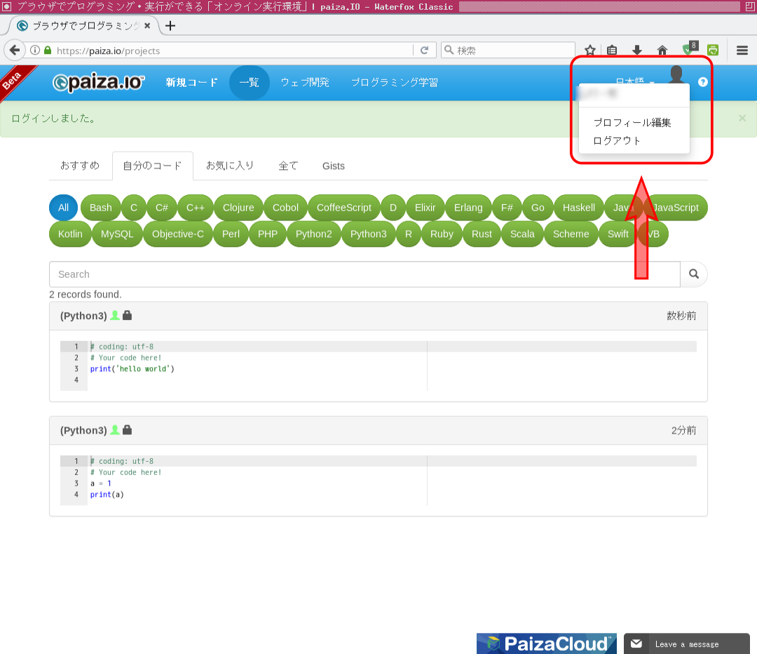Go to browser home page icon
Image resolution: width=757 pixels, height=654 pixels.
tap(662, 51)
